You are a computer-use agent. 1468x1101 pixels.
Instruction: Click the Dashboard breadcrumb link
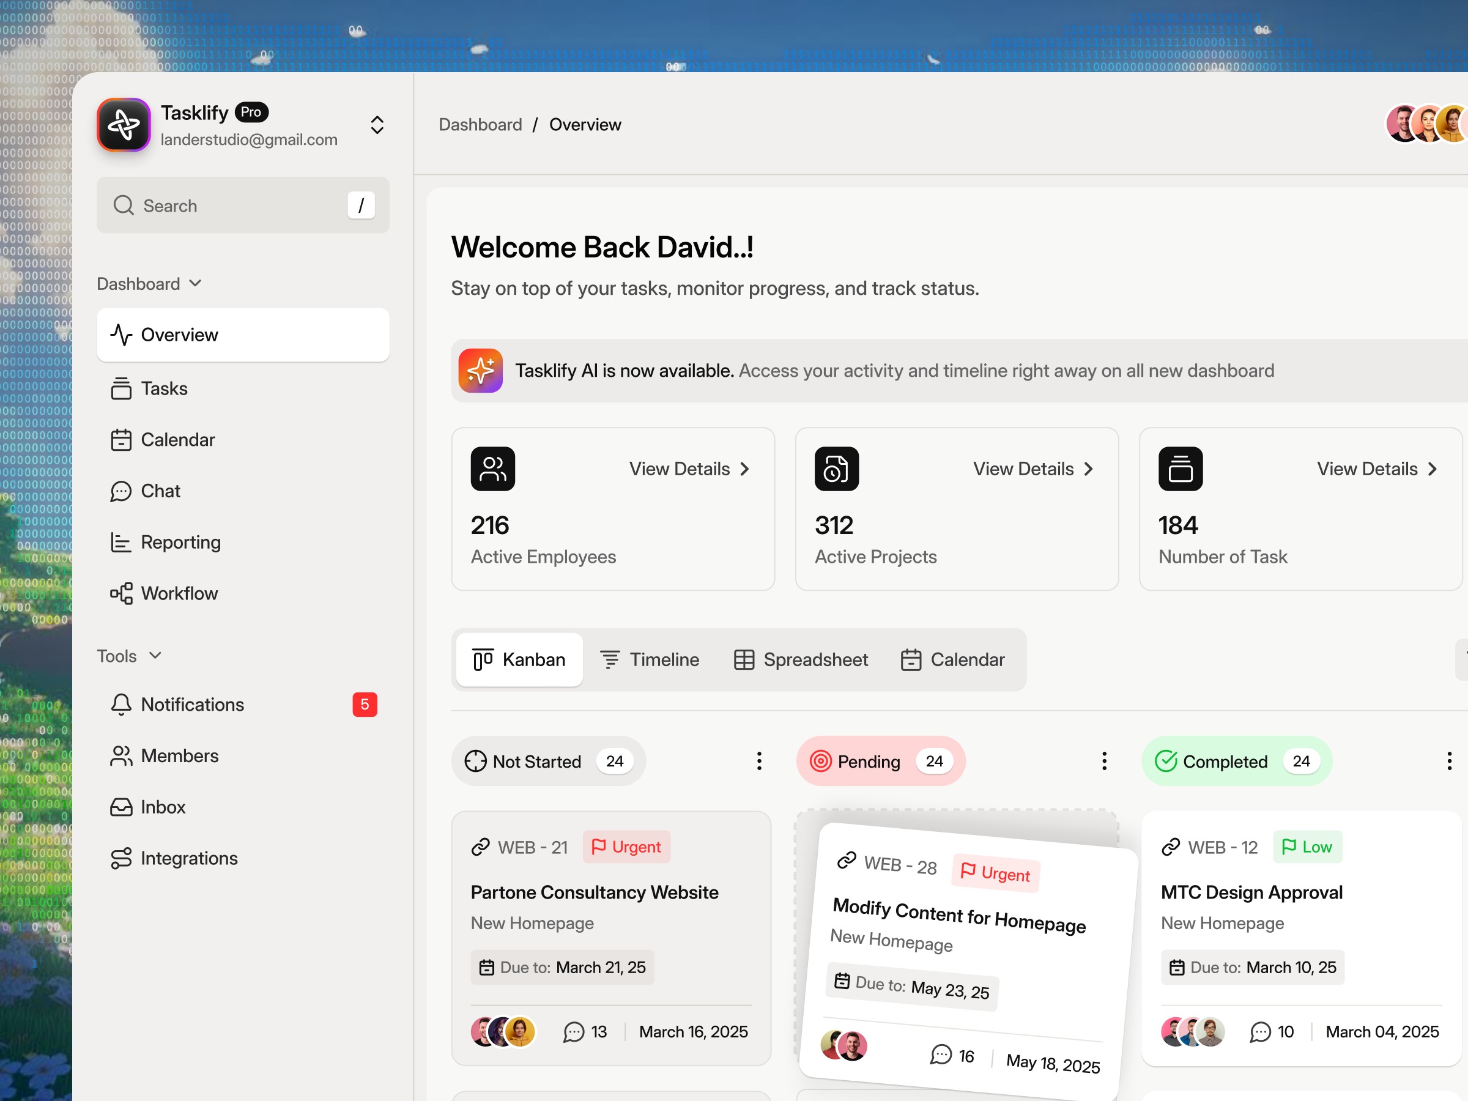(481, 124)
